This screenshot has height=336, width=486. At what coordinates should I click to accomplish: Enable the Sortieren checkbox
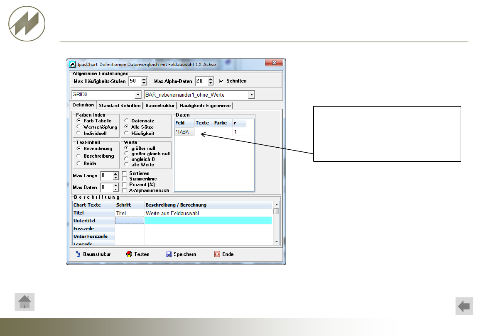124,173
